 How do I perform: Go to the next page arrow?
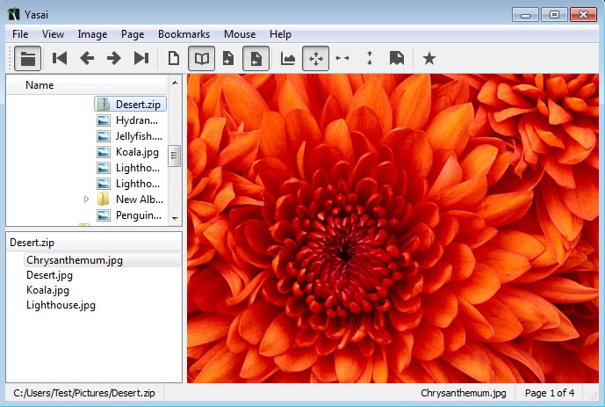click(114, 59)
